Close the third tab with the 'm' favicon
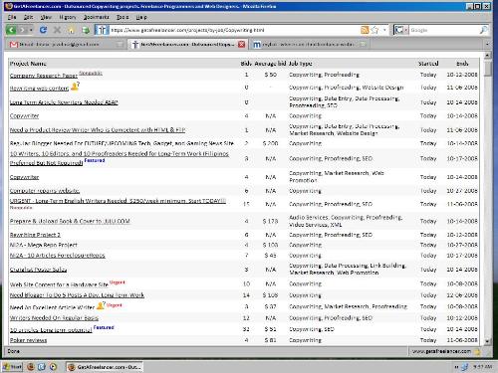The image size is (498, 373). coord(364,44)
